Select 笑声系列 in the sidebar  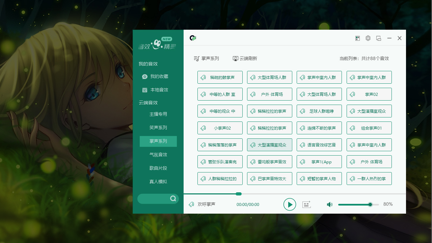[x=158, y=128]
